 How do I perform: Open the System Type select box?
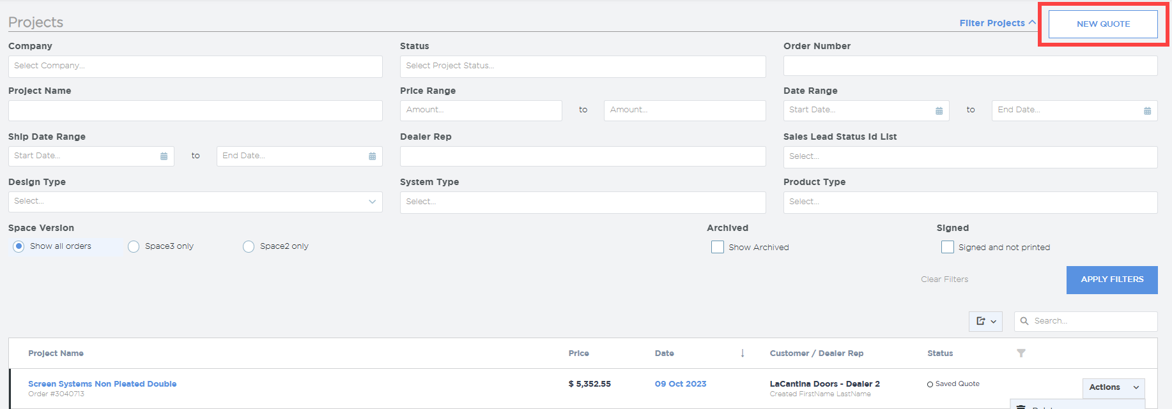click(x=583, y=202)
